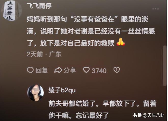Dislike the comment via broken heart icon
Viewport: 168px width, 121px height.
tap(117, 70)
